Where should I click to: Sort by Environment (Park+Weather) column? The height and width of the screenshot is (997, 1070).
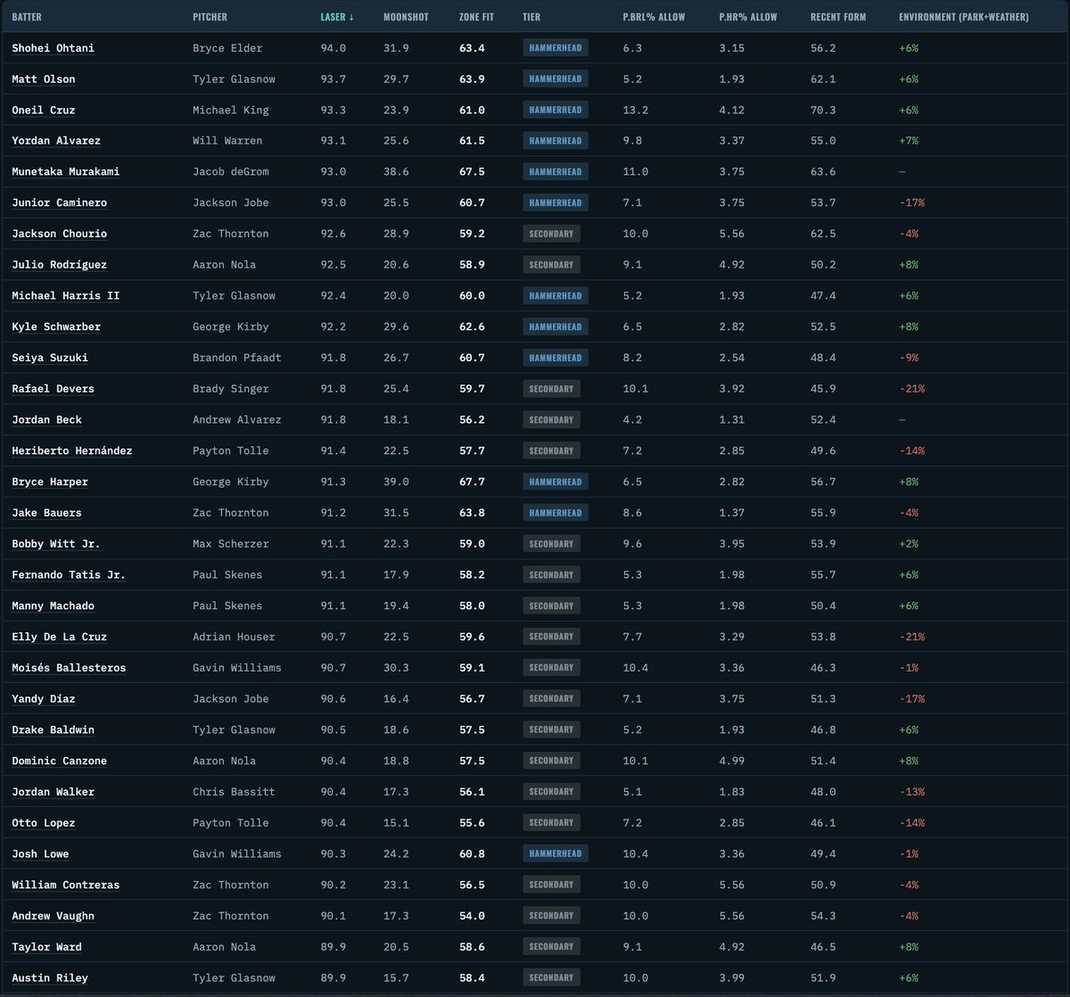[964, 17]
